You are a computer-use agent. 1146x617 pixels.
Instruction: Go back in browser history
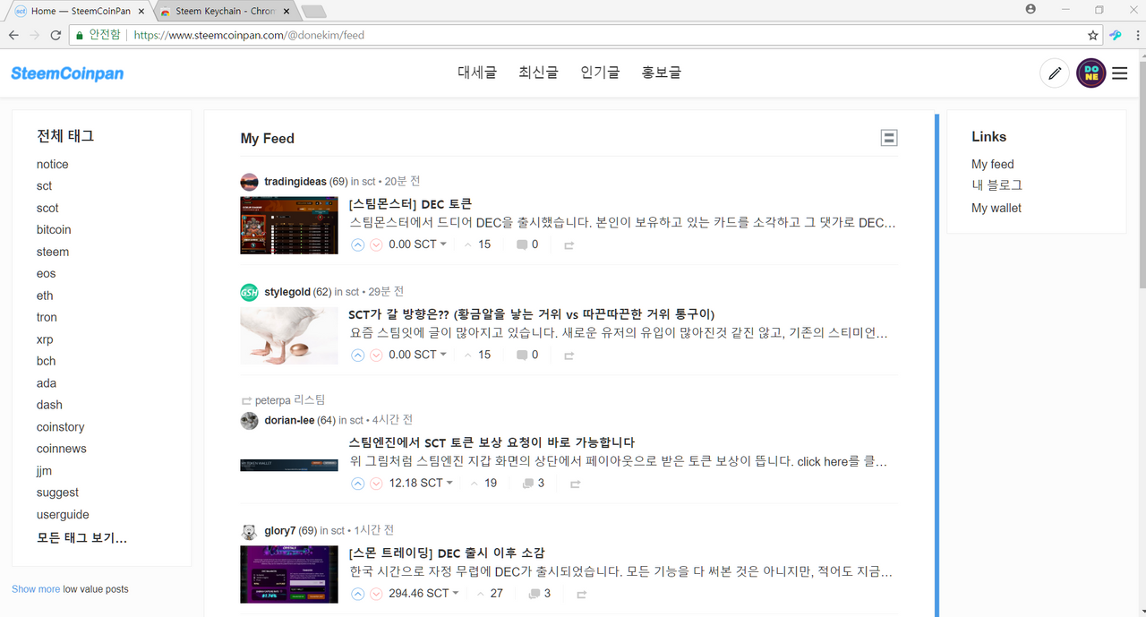(13, 36)
